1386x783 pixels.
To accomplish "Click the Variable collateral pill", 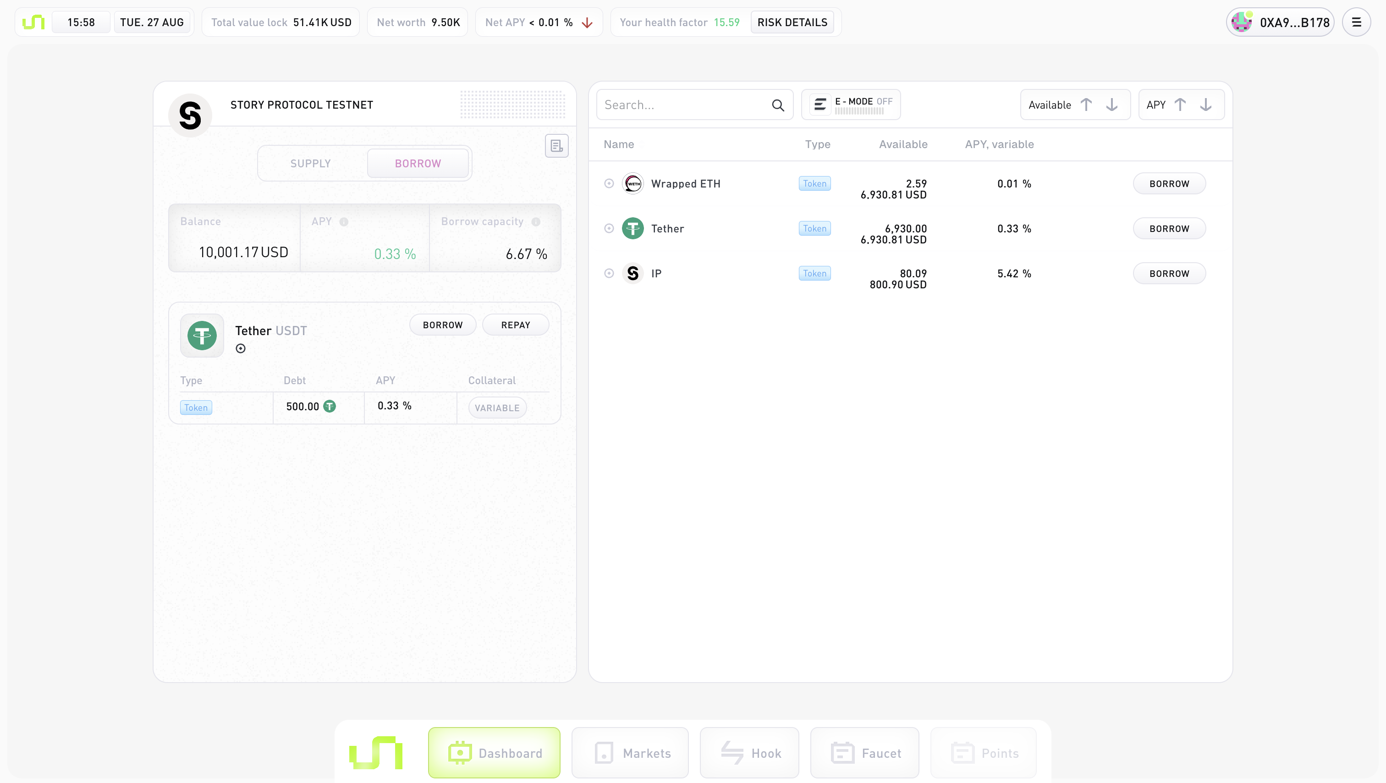I will click(497, 408).
